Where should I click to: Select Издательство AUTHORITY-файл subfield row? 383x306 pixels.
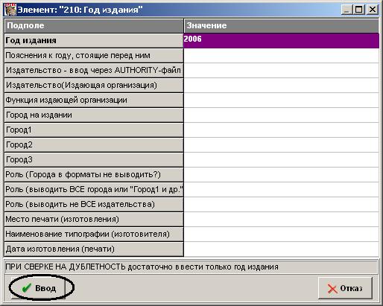click(x=94, y=71)
